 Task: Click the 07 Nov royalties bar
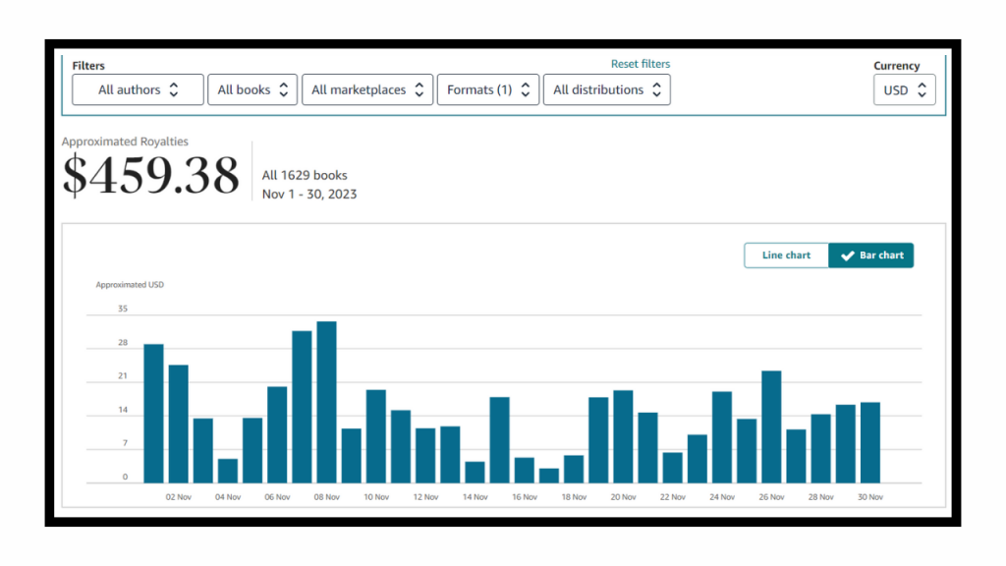tap(302, 407)
